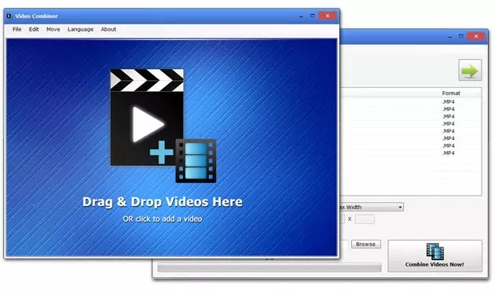
Task: Open the Move menu
Action: click(x=53, y=29)
